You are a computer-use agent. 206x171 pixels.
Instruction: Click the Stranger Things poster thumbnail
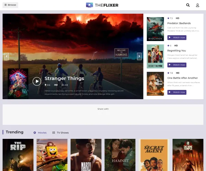pos(18,83)
